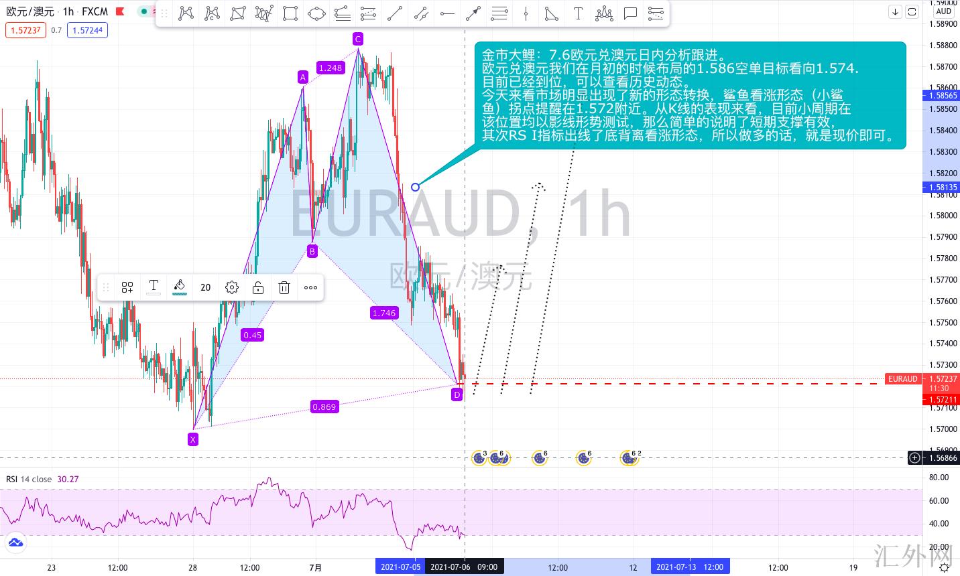
Task: Click the 1.746 ratio label
Action: coord(384,313)
